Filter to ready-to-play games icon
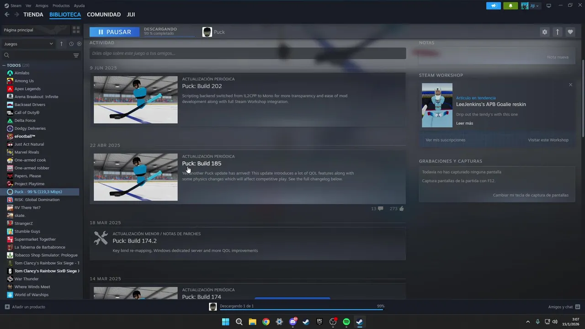This screenshot has width=585, height=329. click(x=79, y=44)
